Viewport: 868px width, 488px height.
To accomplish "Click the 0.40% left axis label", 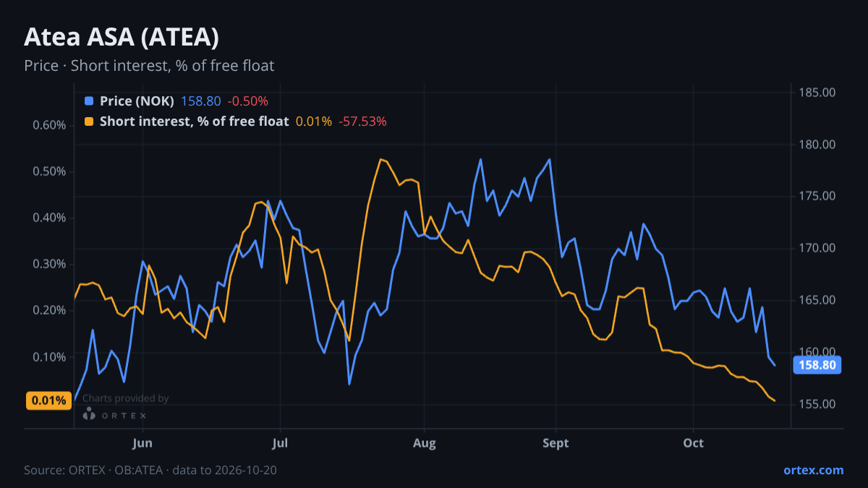I will tap(49, 218).
